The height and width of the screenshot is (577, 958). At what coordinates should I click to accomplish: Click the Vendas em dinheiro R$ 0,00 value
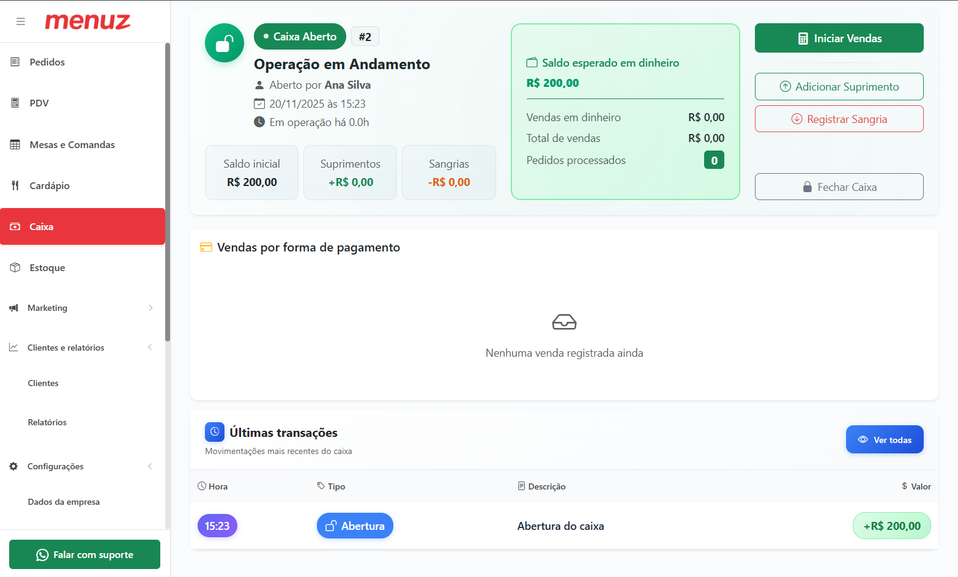point(706,117)
